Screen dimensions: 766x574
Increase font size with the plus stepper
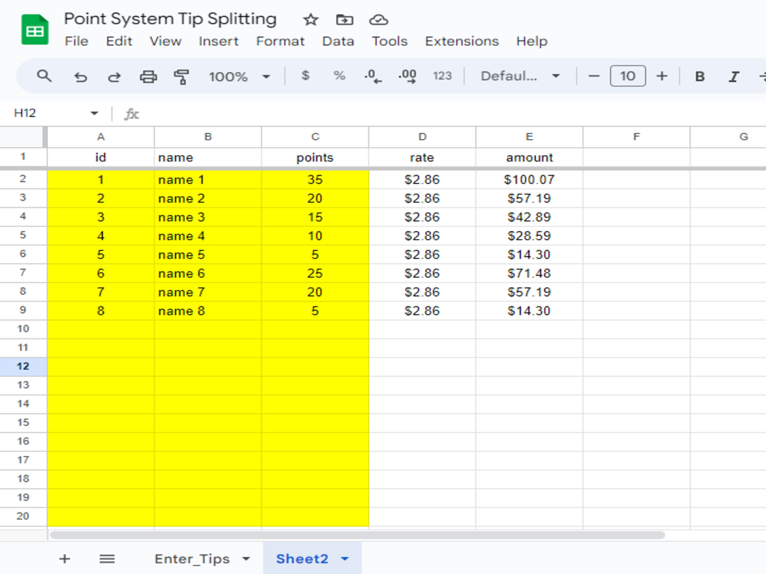click(x=662, y=76)
